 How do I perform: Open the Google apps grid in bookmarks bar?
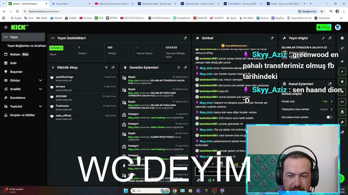pyautogui.click(x=4, y=18)
